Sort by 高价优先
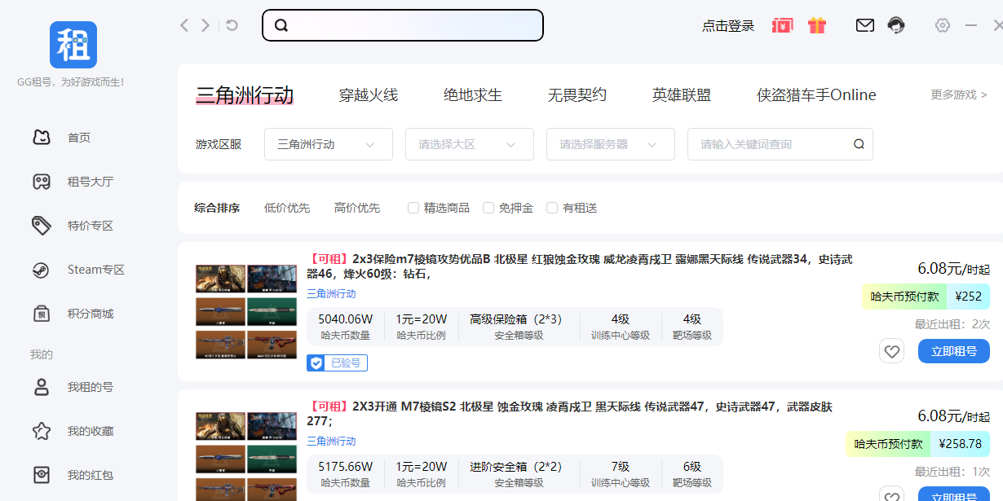 click(x=357, y=208)
